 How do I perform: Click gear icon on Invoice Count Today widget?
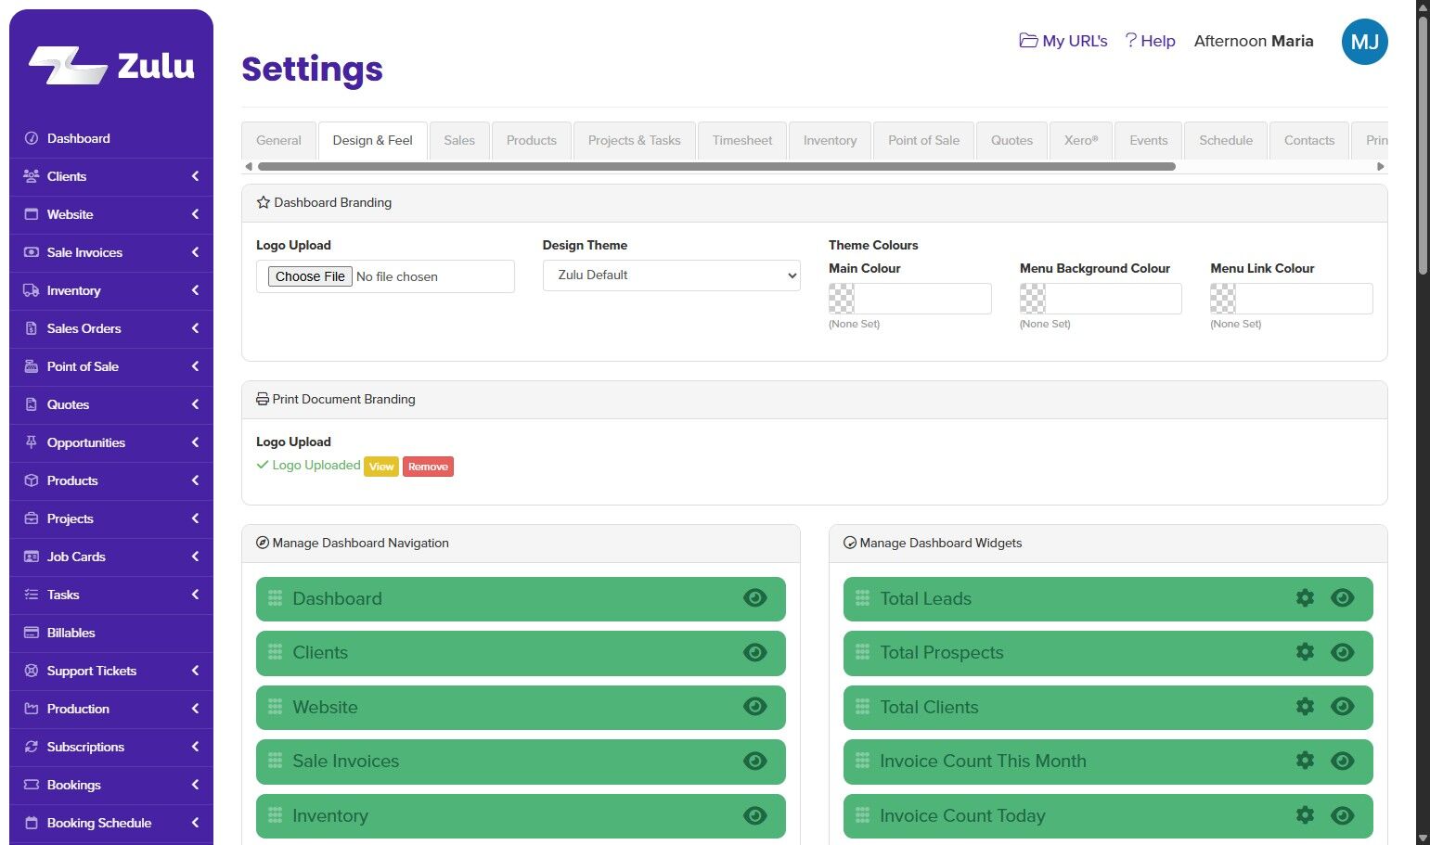[1305, 815]
